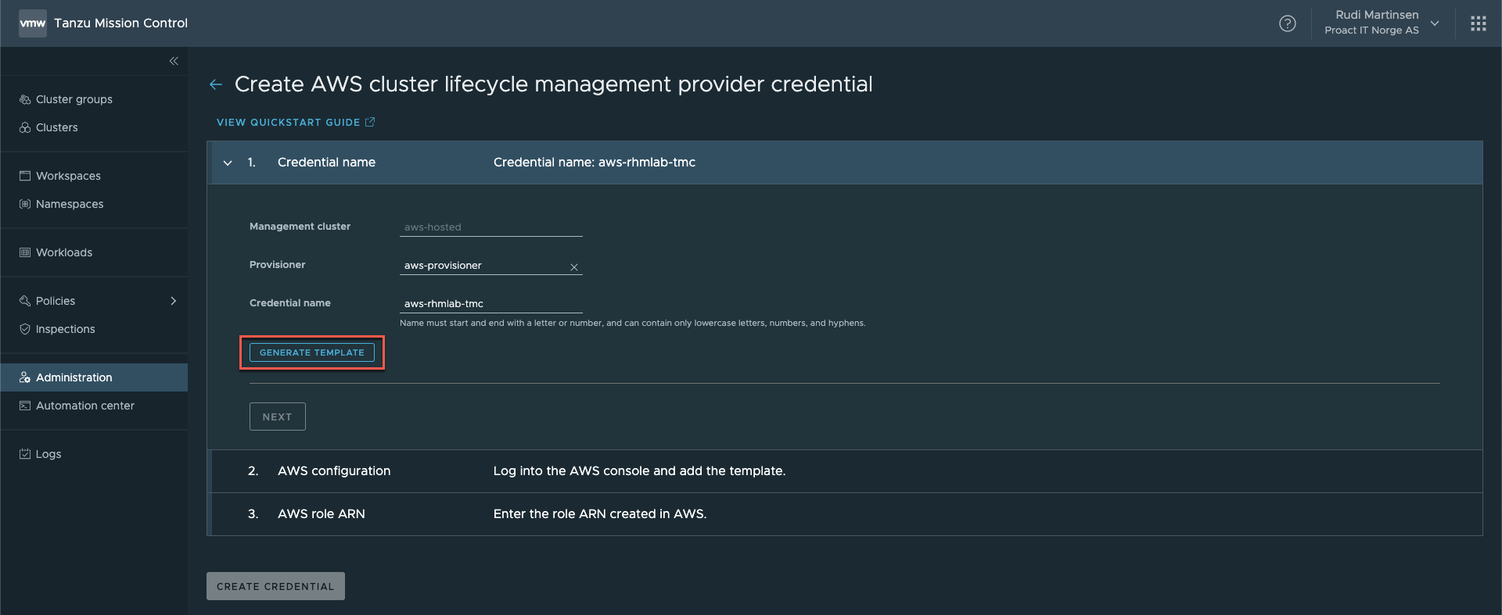The height and width of the screenshot is (615, 1502).
Task: Click the Administration icon in sidebar
Action: pyautogui.click(x=25, y=377)
